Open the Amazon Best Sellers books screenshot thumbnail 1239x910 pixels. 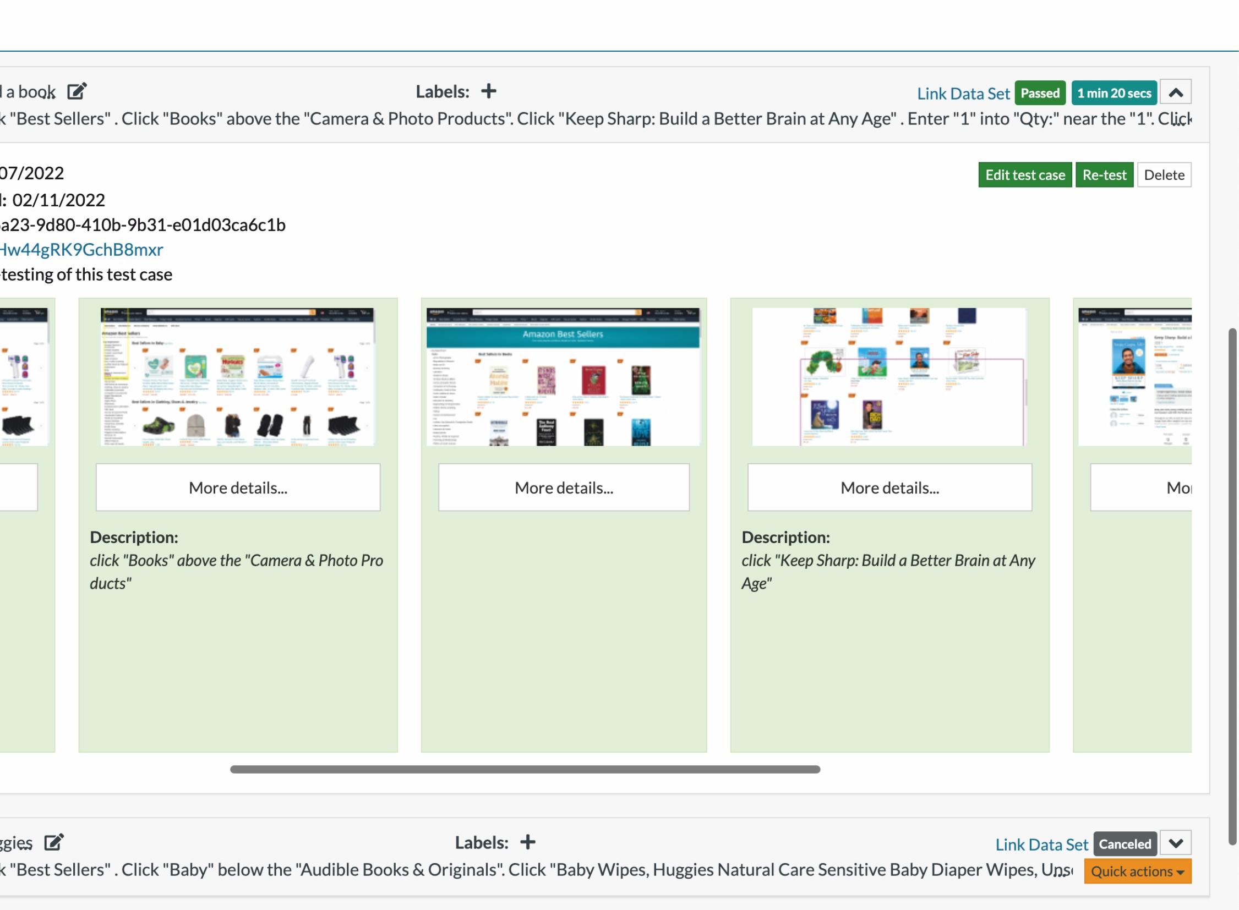tap(563, 377)
